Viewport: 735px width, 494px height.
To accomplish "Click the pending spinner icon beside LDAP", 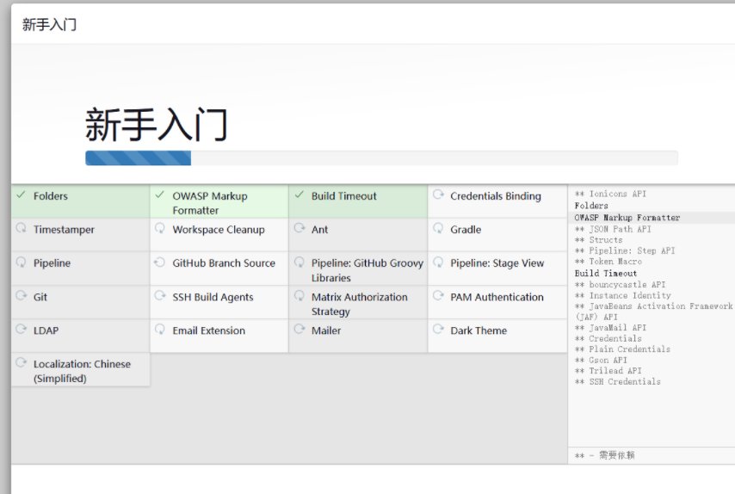I will (22, 329).
